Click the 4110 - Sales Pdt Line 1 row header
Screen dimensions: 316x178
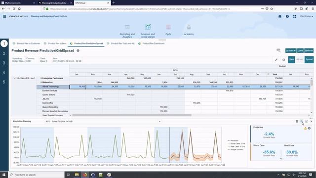[x=25, y=78]
